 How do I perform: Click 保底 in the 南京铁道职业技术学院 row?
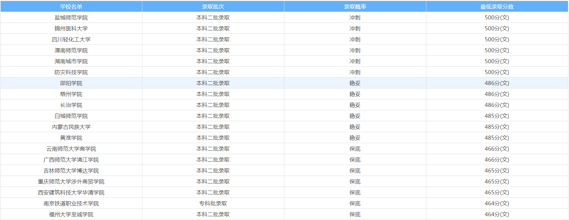click(x=355, y=203)
